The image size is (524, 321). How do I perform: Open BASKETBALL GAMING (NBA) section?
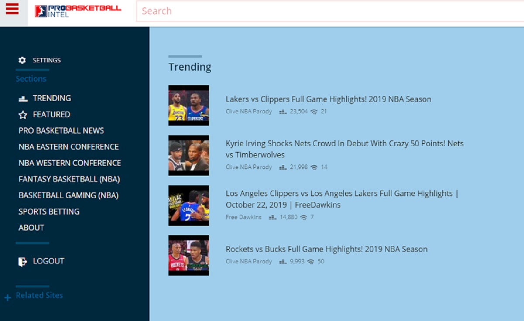click(x=69, y=195)
